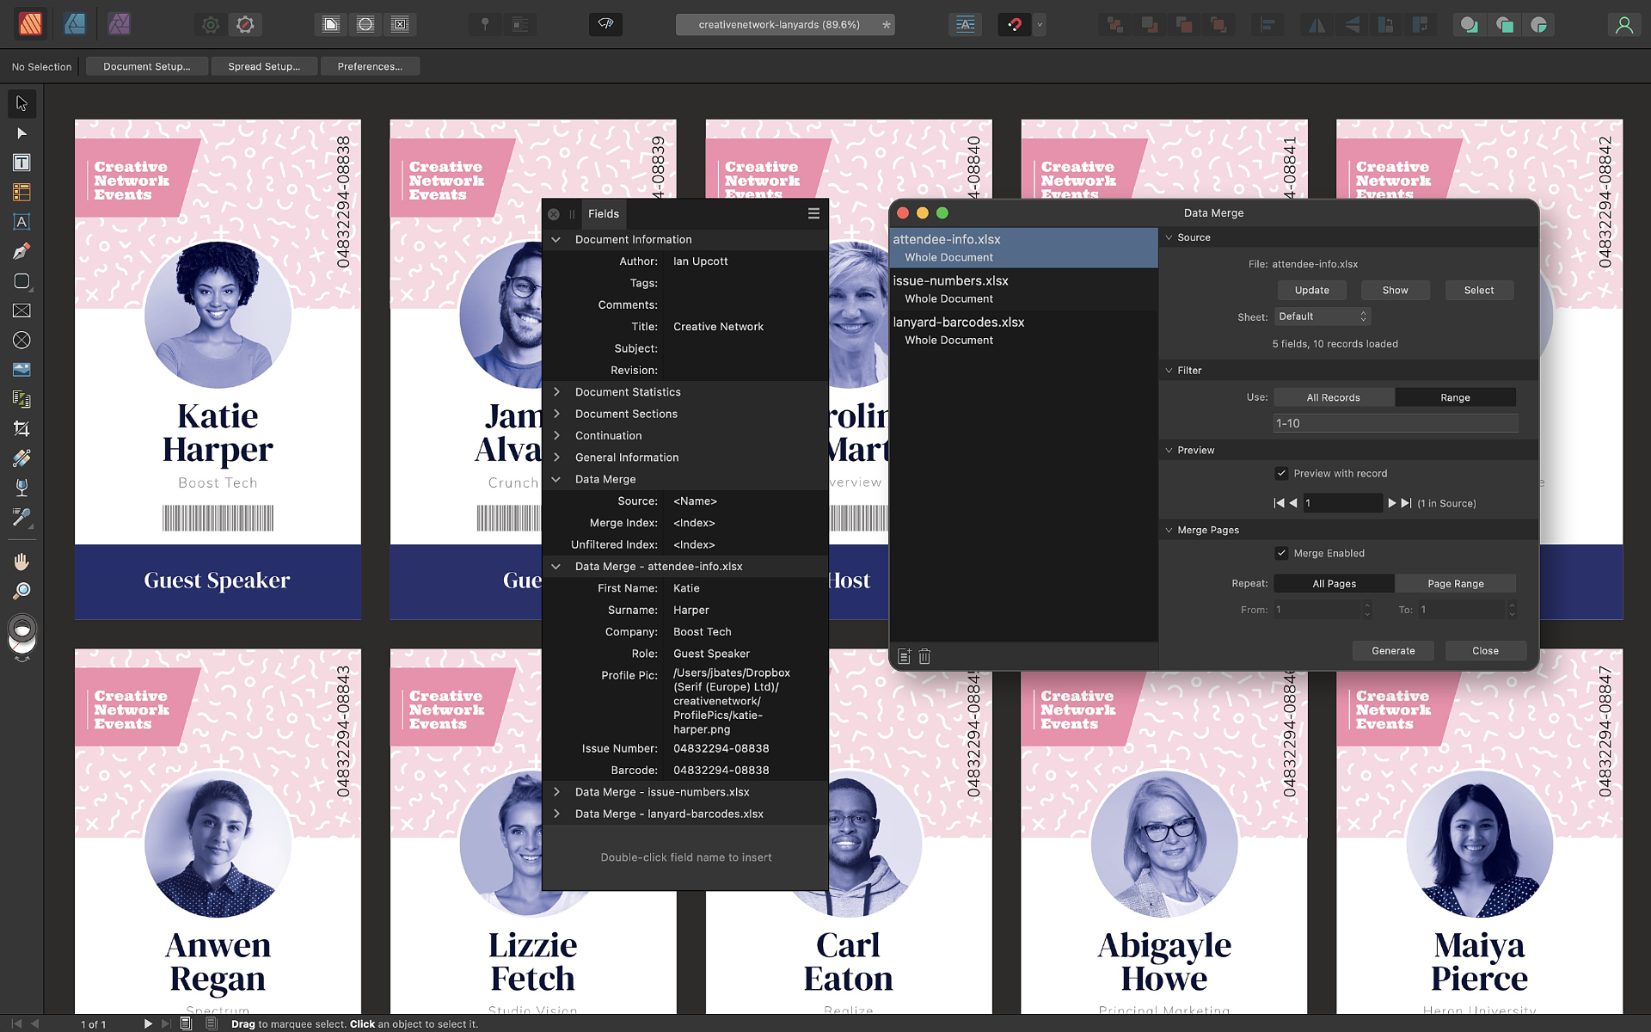The image size is (1651, 1032).
Task: Expand Data Merge - issue-numbers.xlsx section
Action: click(x=556, y=792)
